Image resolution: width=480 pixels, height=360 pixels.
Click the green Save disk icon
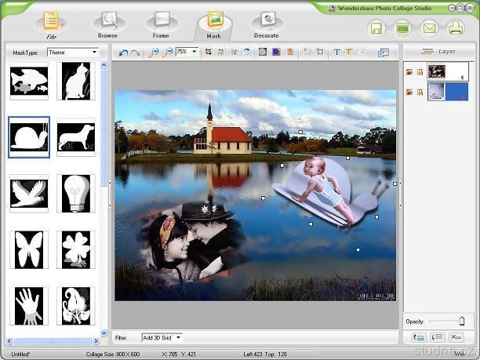(376, 29)
